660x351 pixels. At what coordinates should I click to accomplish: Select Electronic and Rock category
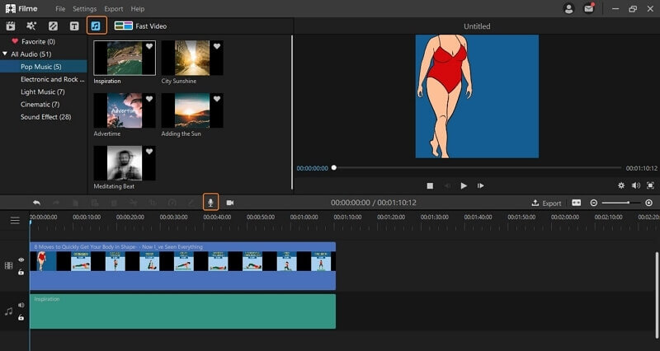tap(52, 79)
